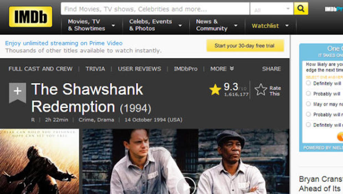Image resolution: width=343 pixels, height=194 pixels.
Task: Open the USER REVIEWS section
Action: (139, 69)
